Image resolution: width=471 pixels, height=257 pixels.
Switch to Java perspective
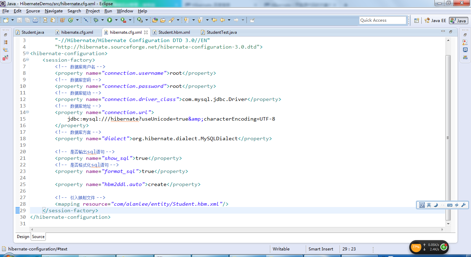coord(459,21)
